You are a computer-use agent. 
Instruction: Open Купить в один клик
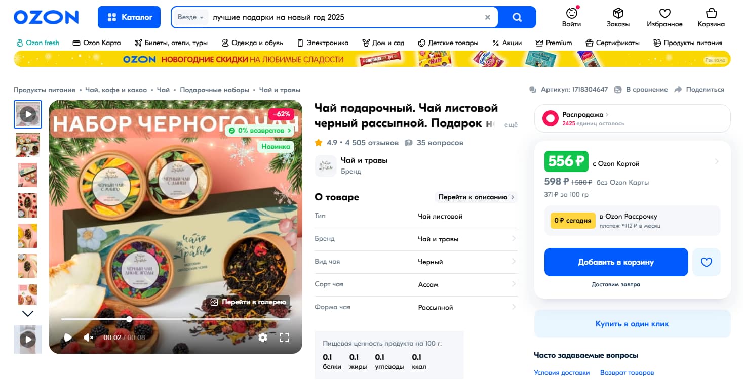(x=632, y=323)
